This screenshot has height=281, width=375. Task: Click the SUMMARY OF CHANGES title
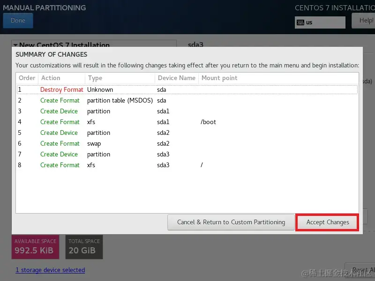(x=52, y=54)
